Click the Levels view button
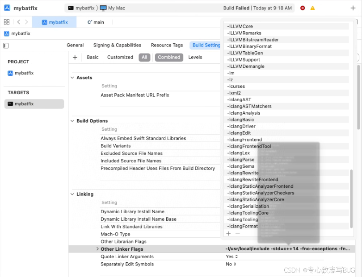Image resolution: width=362 pixels, height=277 pixels. click(195, 57)
